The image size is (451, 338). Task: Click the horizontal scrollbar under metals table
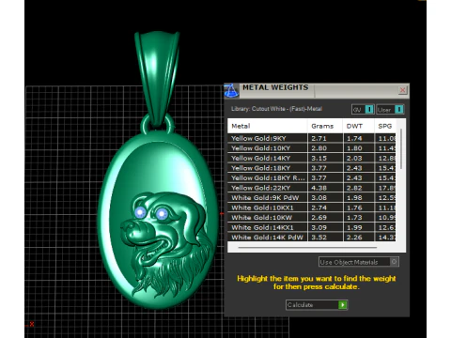307,248
